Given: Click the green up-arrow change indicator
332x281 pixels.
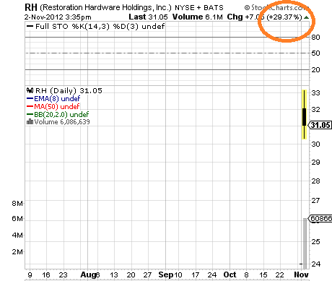Looking at the screenshot, I should [306, 17].
